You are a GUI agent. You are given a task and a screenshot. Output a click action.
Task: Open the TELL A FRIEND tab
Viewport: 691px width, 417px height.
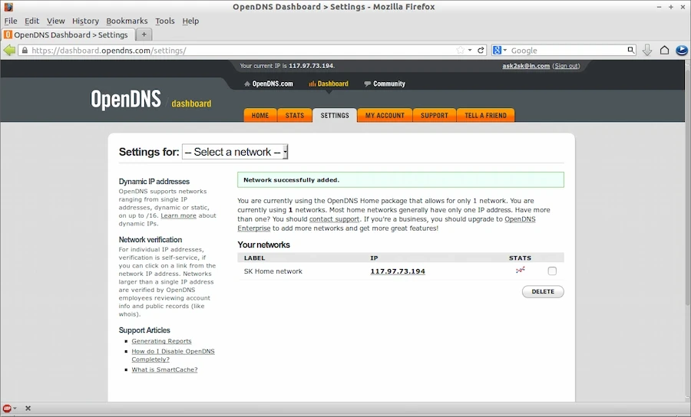(x=486, y=115)
